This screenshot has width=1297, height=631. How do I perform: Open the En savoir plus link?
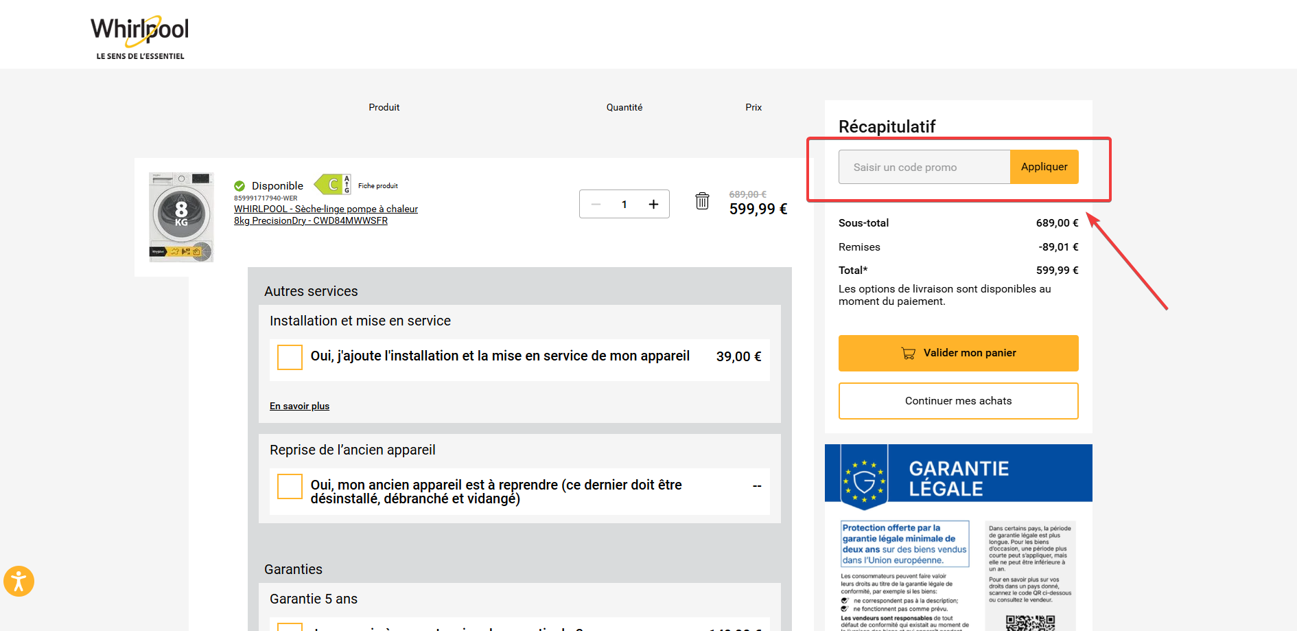pos(299,406)
